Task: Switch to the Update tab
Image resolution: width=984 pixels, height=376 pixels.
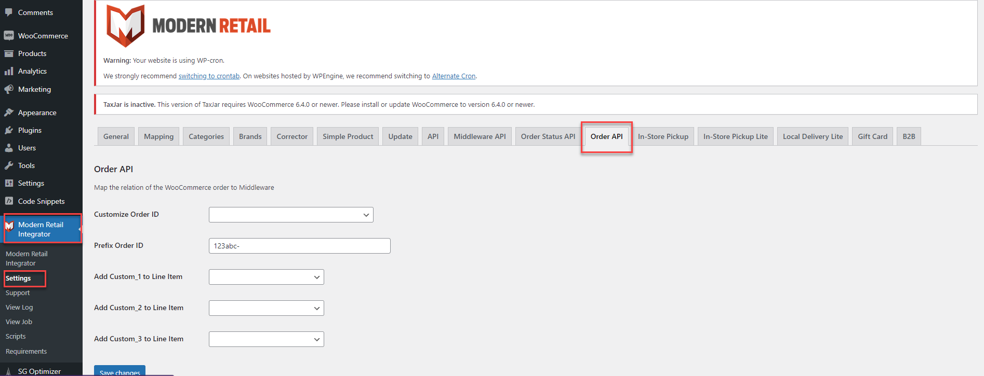Action: tap(401, 136)
